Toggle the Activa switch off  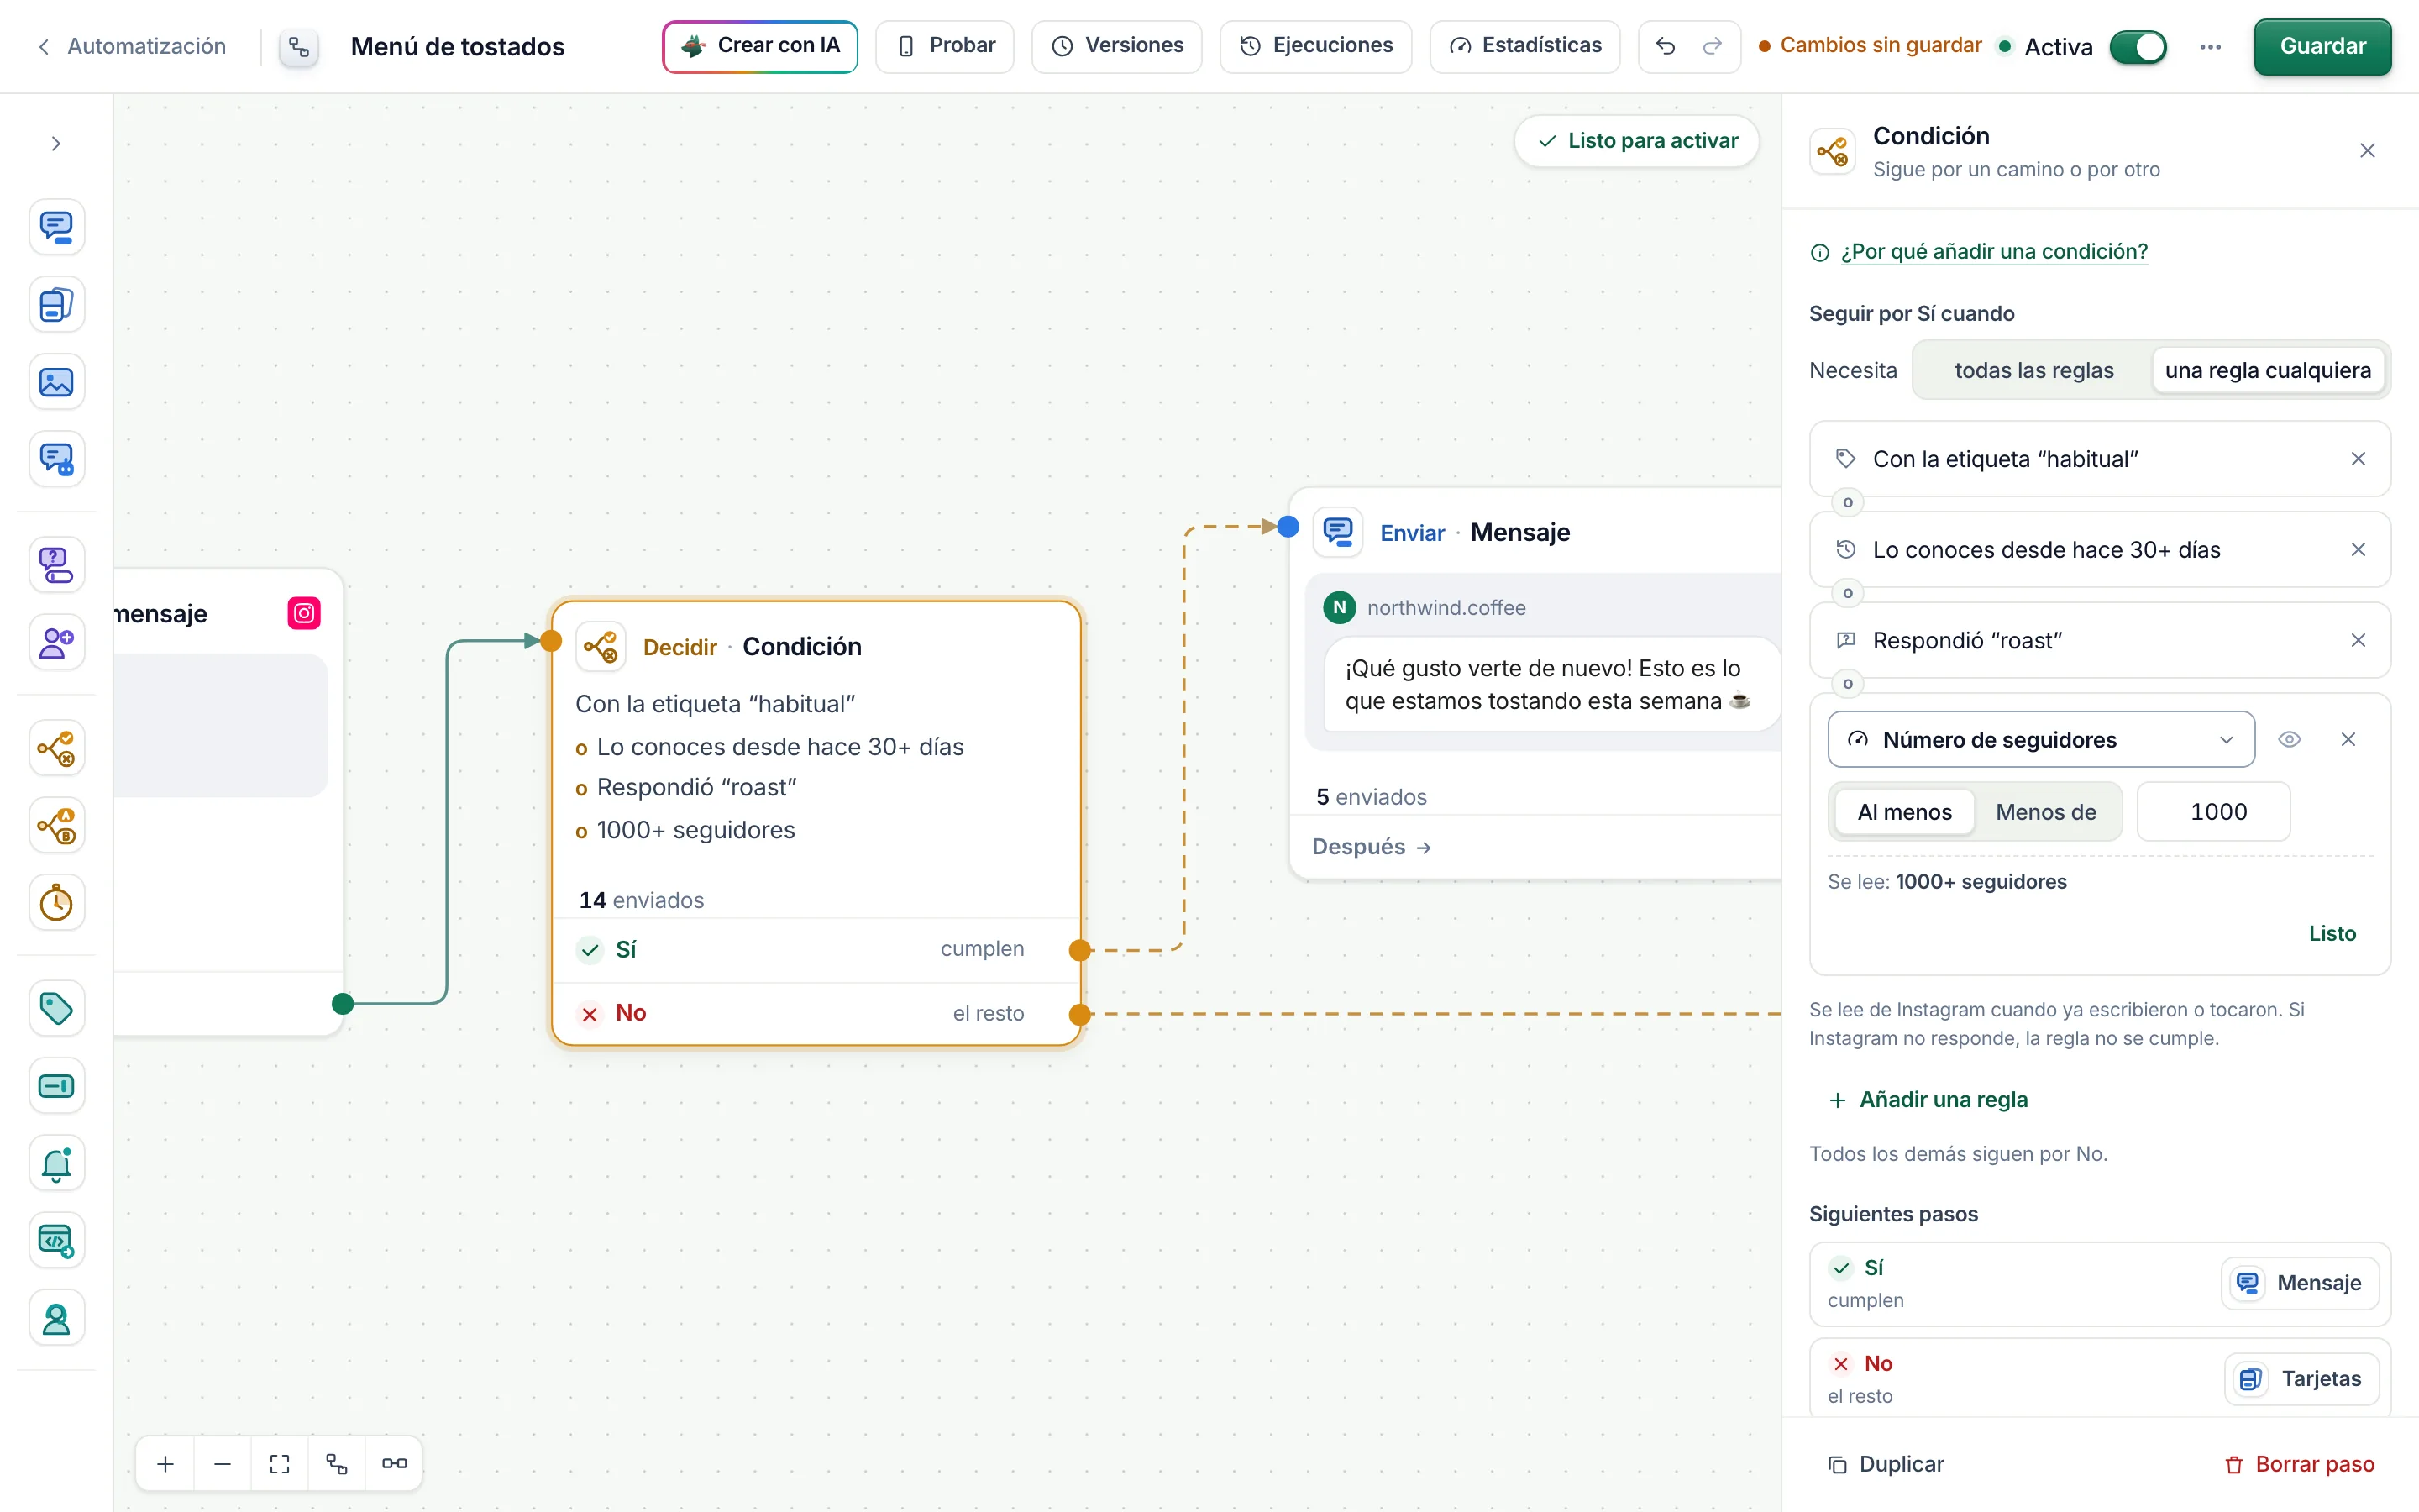click(2138, 47)
